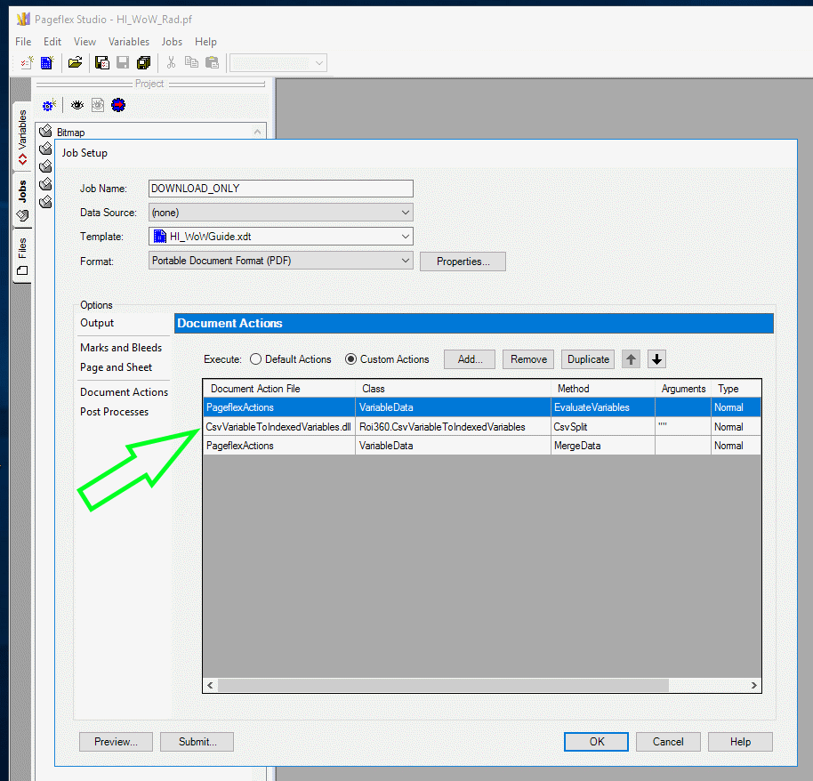This screenshot has width=813, height=781.
Task: Select the CsvVariableToIndexedVariables.dll row
Action: pyautogui.click(x=482, y=426)
